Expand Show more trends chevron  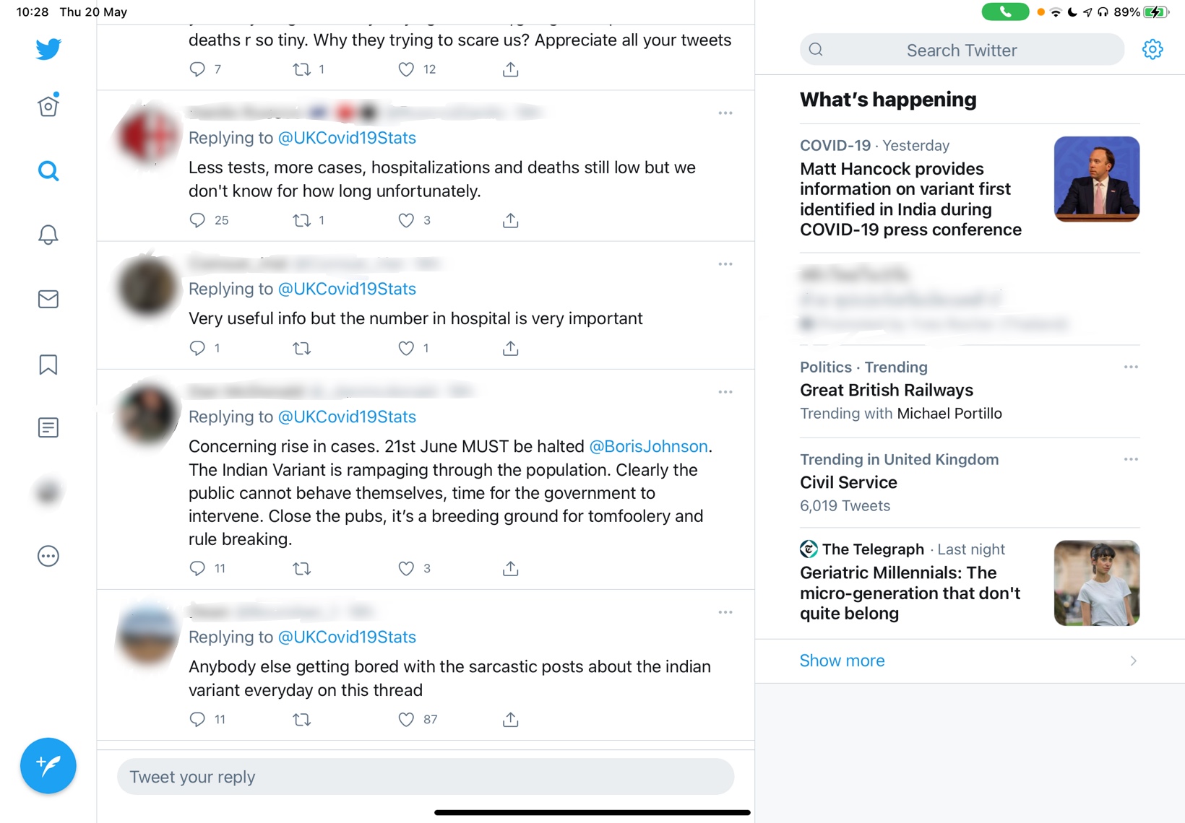click(x=1133, y=661)
